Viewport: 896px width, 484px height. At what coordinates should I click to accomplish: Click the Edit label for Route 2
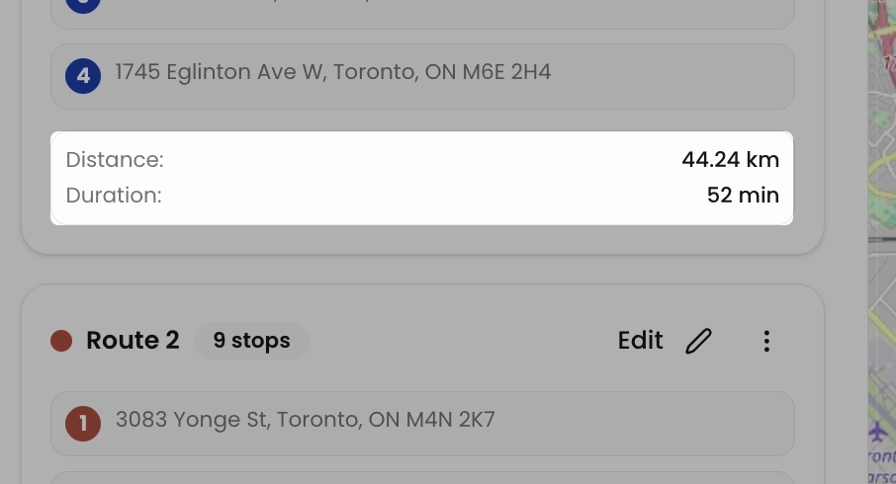(x=640, y=341)
